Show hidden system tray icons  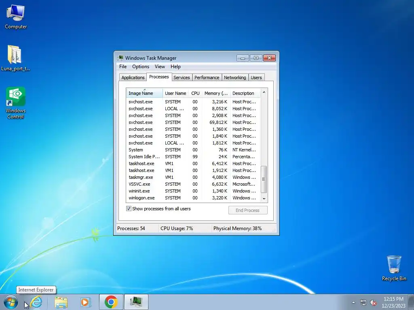click(353, 303)
